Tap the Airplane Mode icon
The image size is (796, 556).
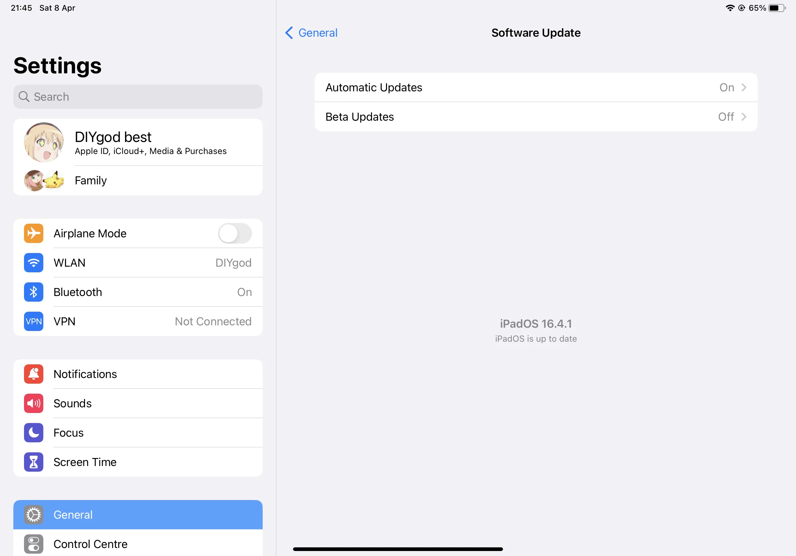tap(34, 233)
